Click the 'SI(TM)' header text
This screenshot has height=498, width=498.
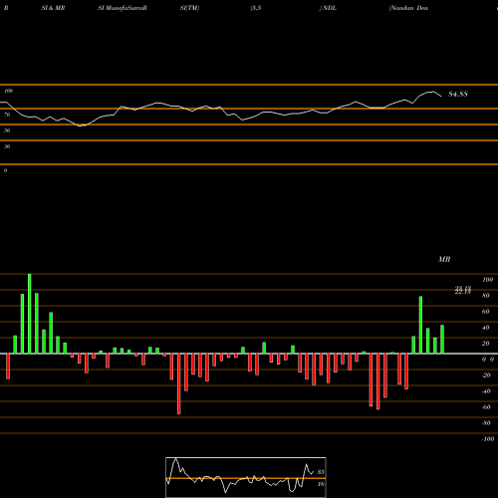(189, 8)
